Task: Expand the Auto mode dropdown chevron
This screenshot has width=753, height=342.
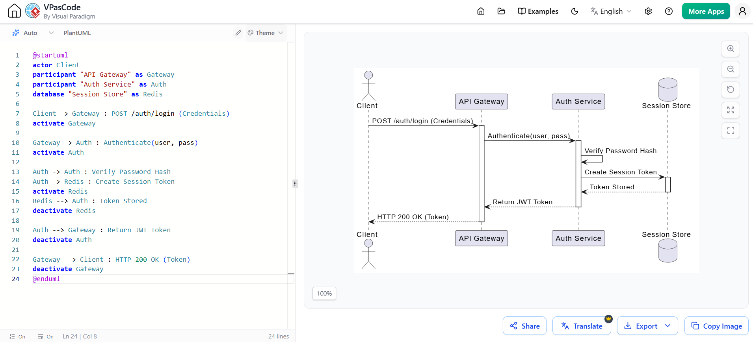Action: tap(51, 33)
